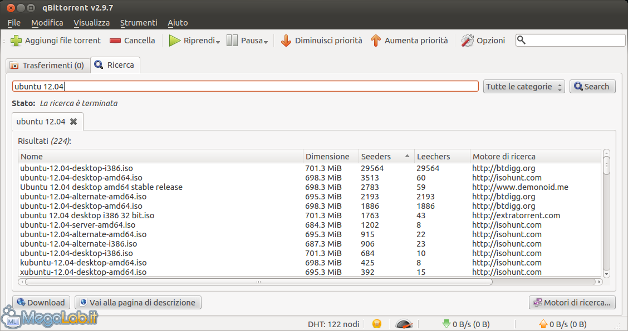The height and width of the screenshot is (331, 628).
Task: Sort results by the Dimensione column header
Action: tap(331, 156)
